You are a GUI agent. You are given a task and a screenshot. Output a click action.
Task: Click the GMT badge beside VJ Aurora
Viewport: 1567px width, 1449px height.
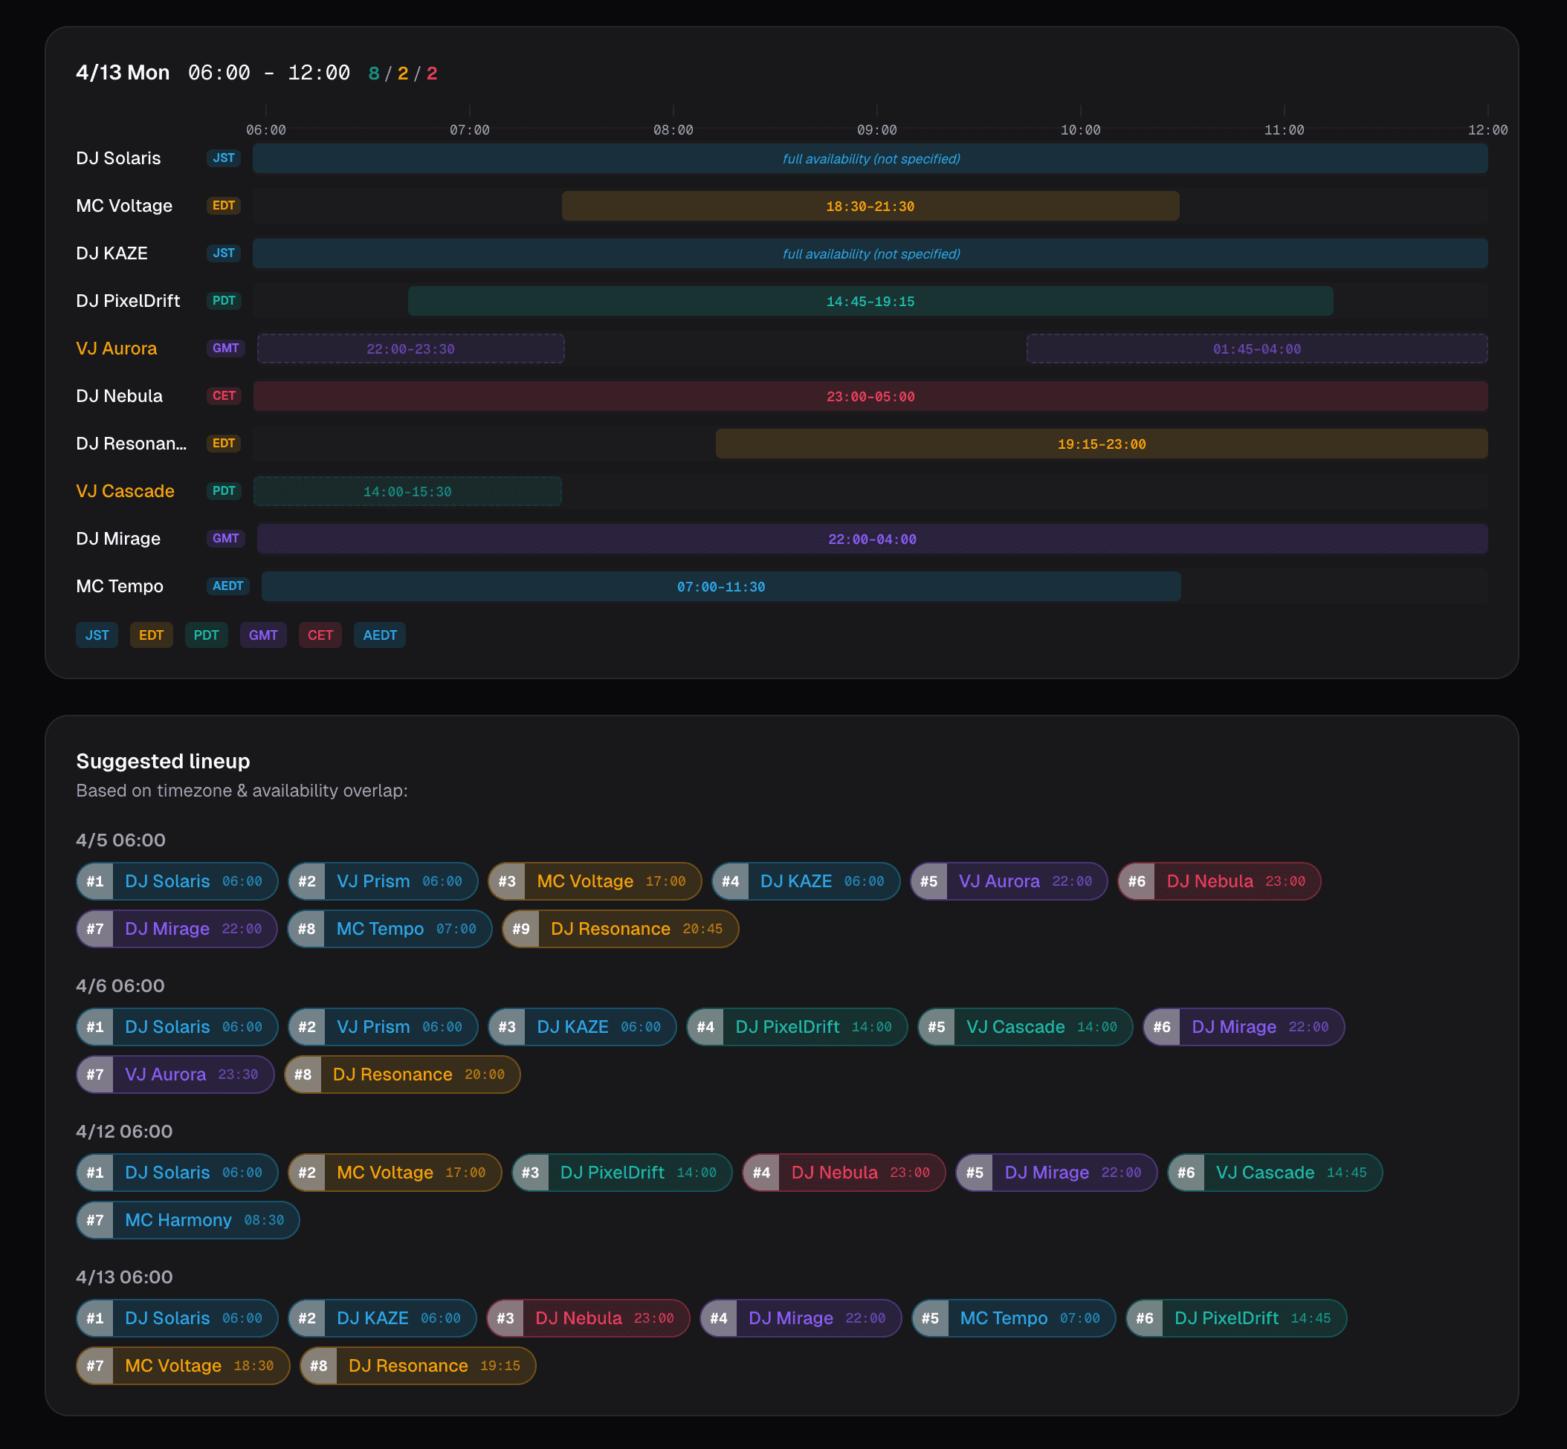pyautogui.click(x=225, y=349)
